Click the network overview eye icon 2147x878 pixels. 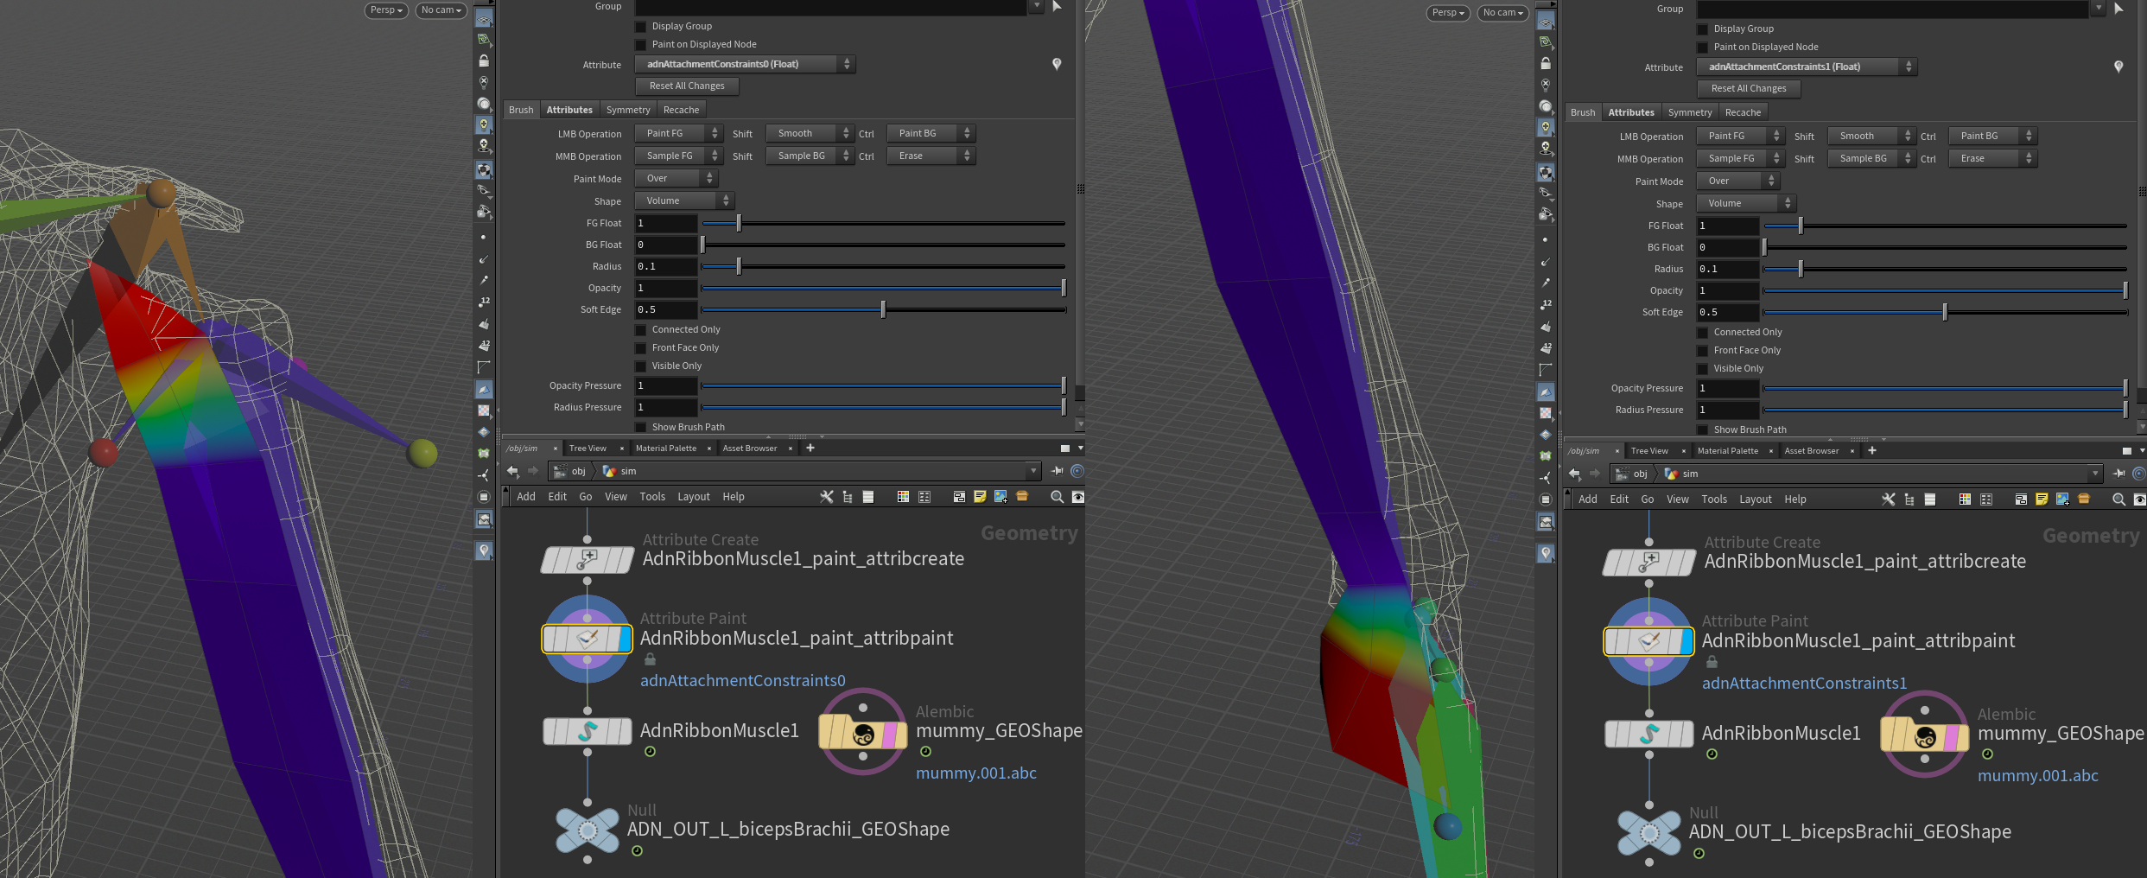point(1078,497)
